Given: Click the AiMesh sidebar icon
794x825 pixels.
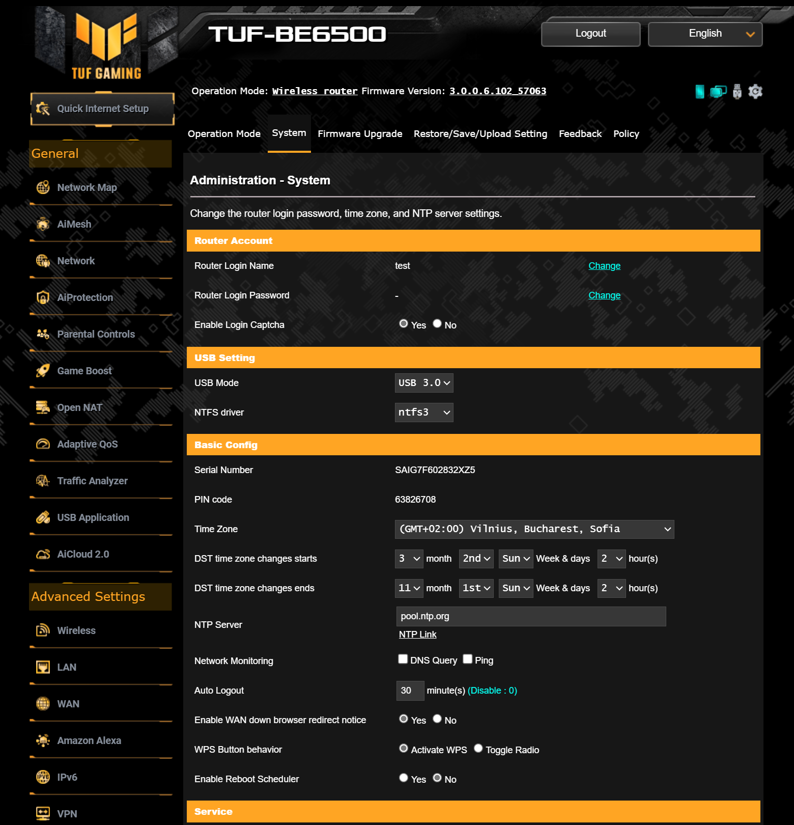Looking at the screenshot, I should [x=43, y=224].
